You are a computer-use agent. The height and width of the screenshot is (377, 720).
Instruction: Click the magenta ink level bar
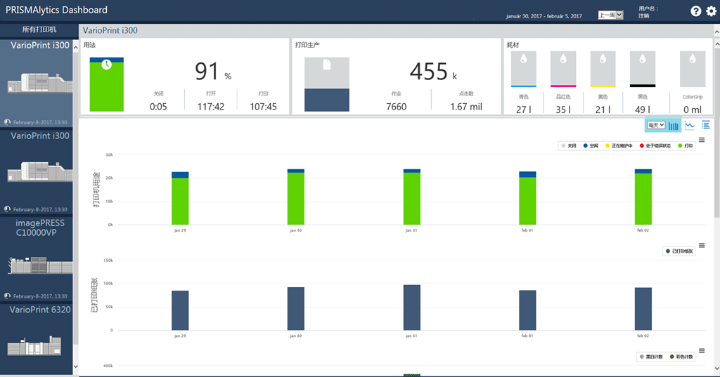coord(563,86)
